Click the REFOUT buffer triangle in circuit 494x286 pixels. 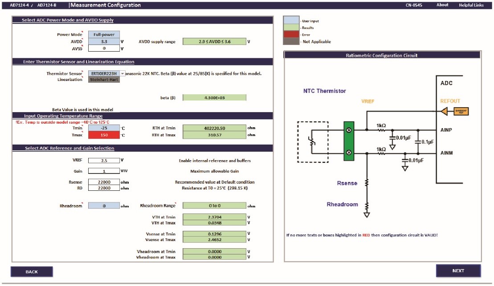coord(443,111)
